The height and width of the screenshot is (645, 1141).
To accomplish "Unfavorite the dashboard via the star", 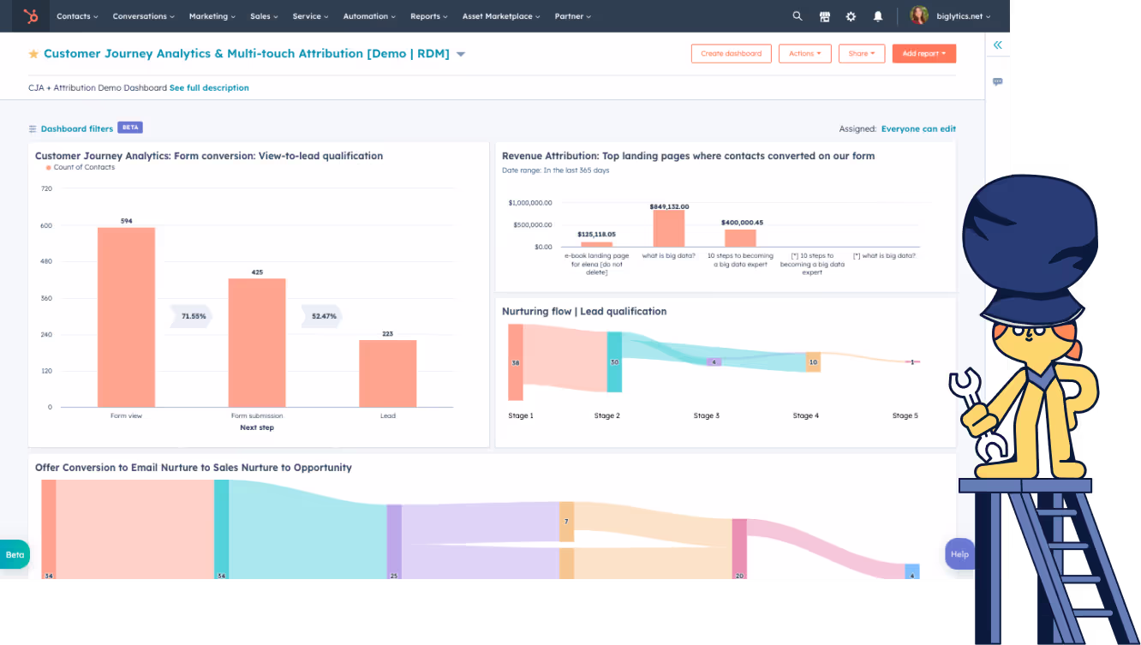I will coord(33,53).
